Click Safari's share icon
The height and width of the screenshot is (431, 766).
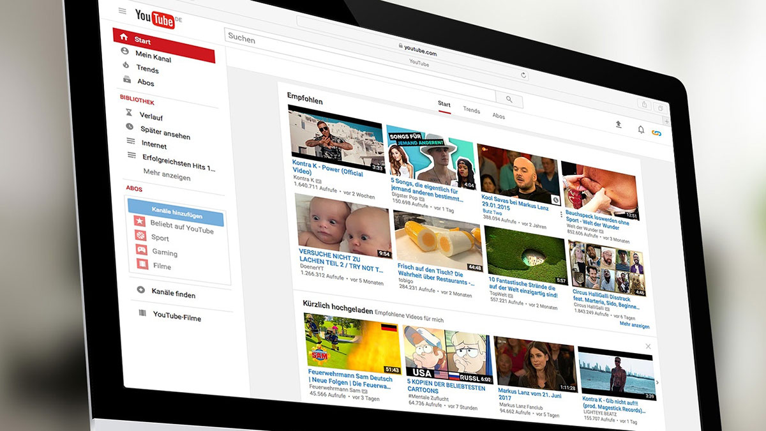pyautogui.click(x=644, y=105)
